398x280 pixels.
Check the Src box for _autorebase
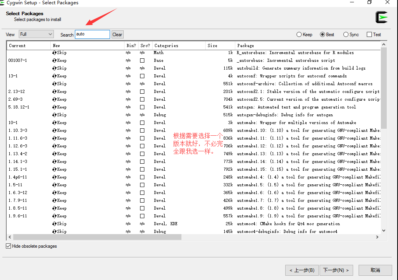coord(142,60)
